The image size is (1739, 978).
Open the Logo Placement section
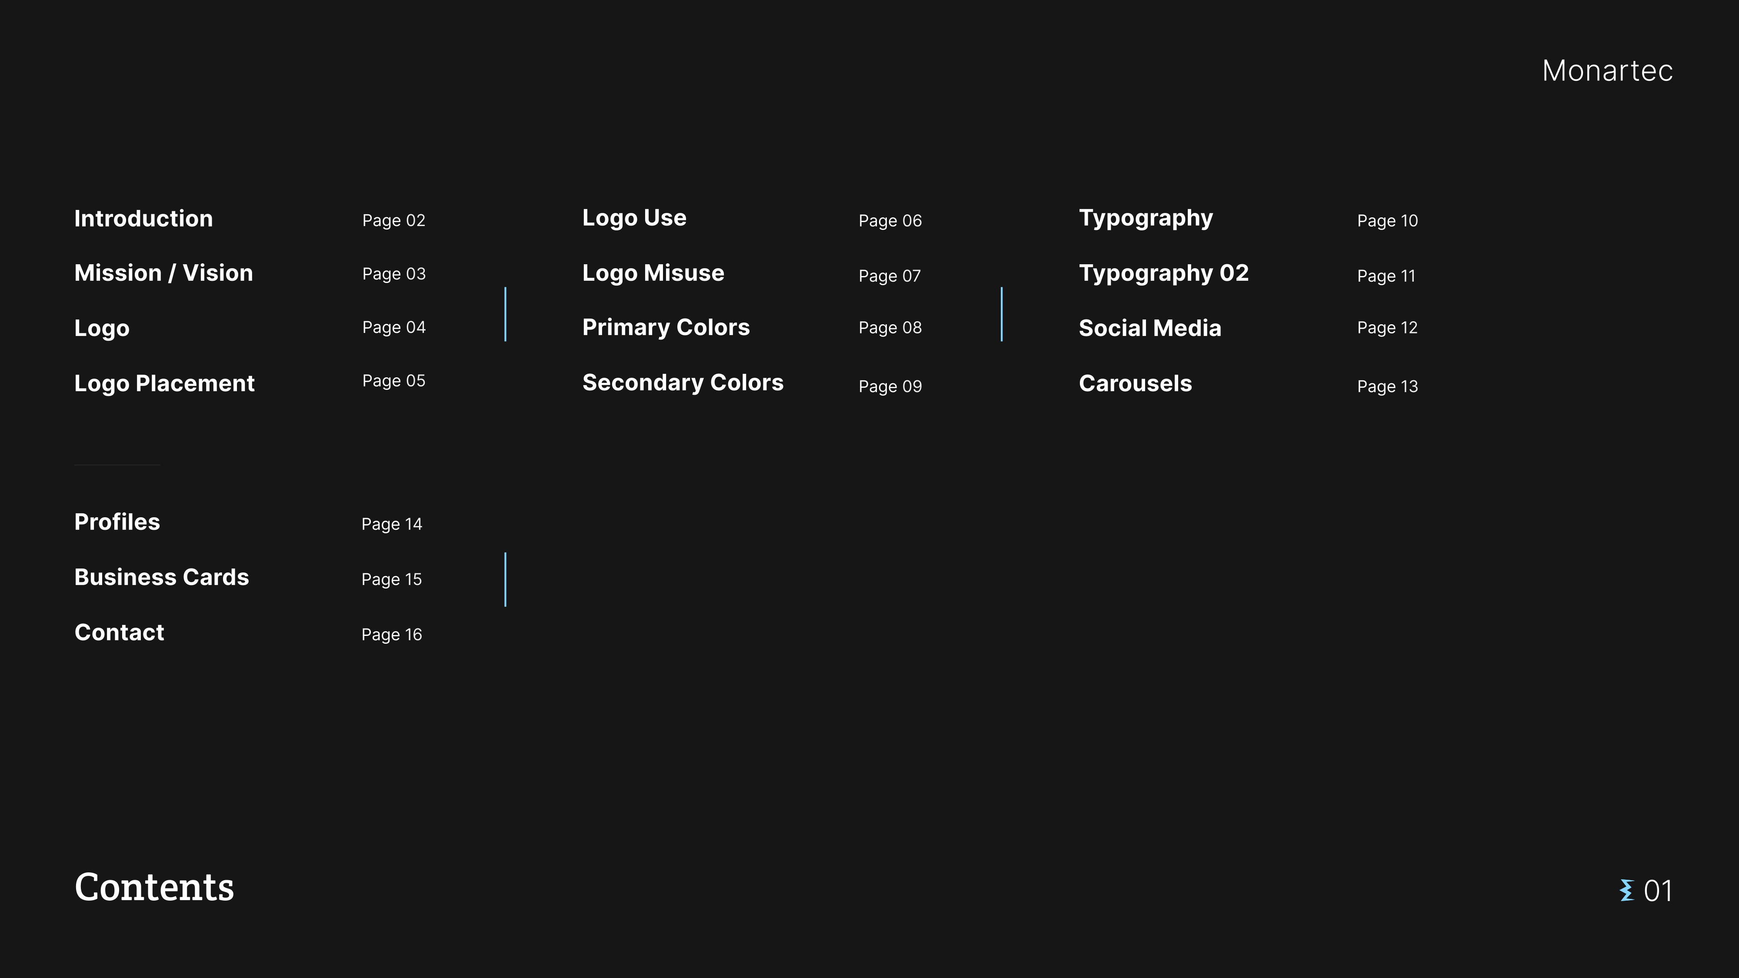click(x=164, y=383)
